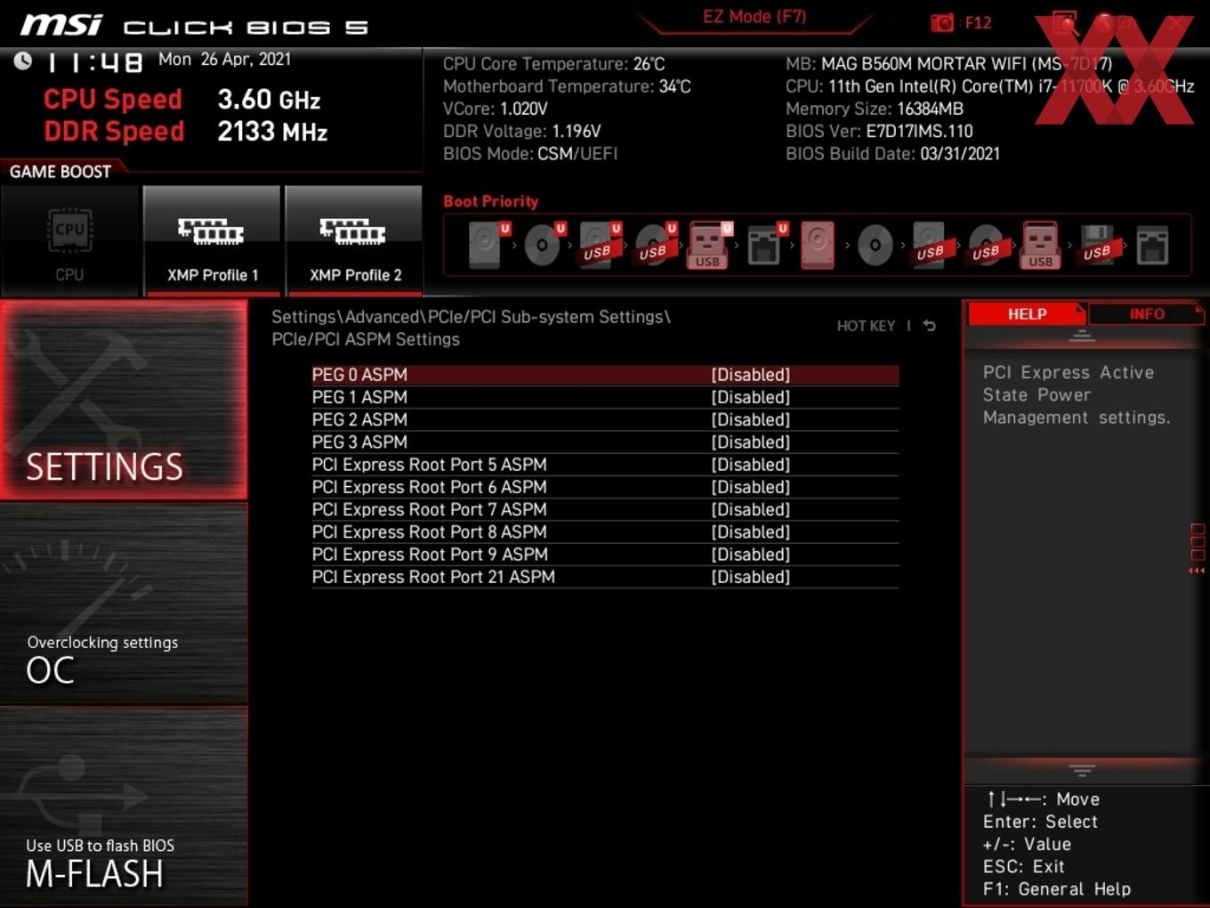This screenshot has width=1210, height=908.
Task: Change PCI Express Root Port 5 ASPM value
Action: pyautogui.click(x=751, y=465)
